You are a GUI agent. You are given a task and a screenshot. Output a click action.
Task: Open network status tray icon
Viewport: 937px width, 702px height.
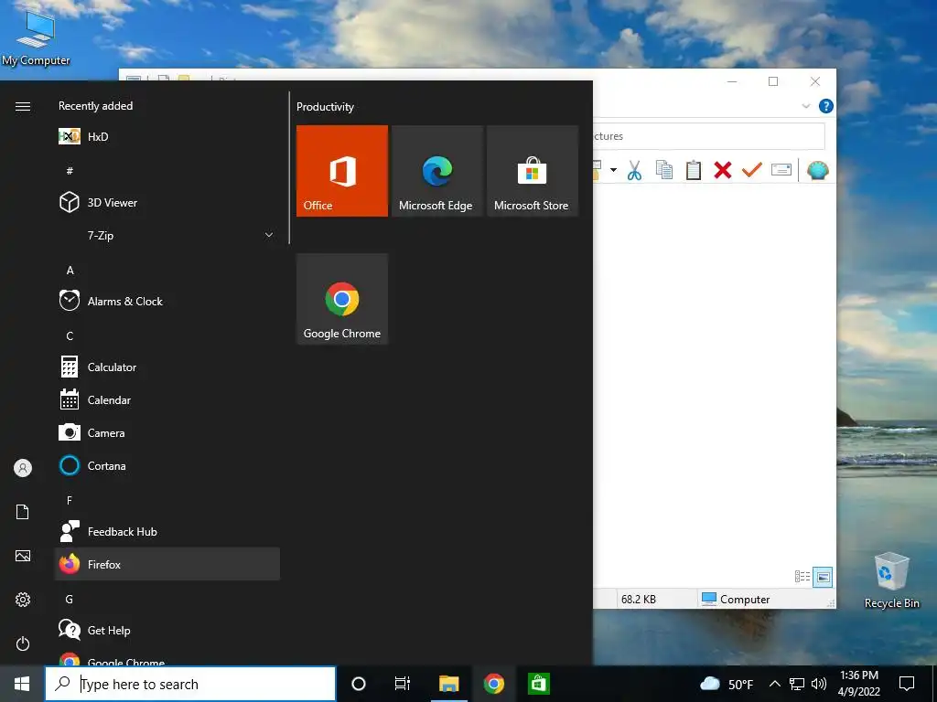click(797, 684)
